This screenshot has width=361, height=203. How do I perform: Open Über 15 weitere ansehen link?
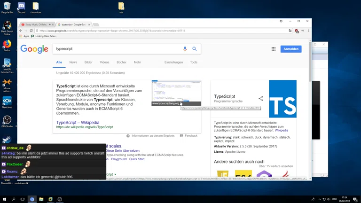pos(276,166)
